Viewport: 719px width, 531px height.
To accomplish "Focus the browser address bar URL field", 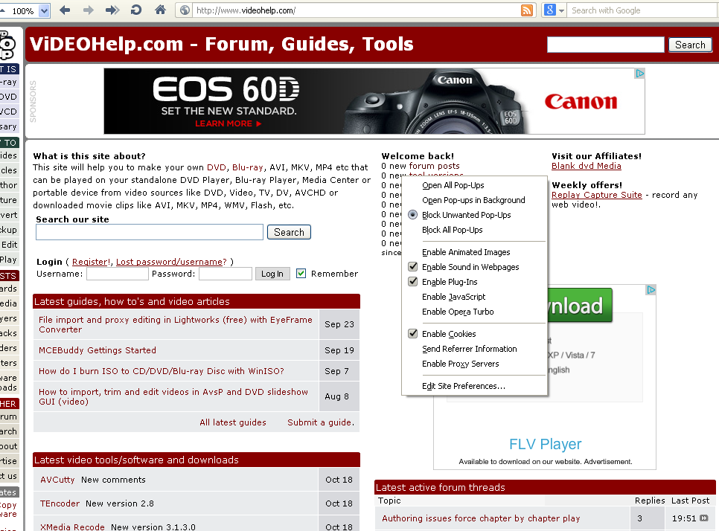I will (357, 10).
